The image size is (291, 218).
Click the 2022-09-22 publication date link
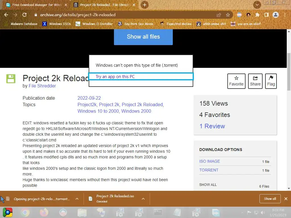click(x=89, y=98)
